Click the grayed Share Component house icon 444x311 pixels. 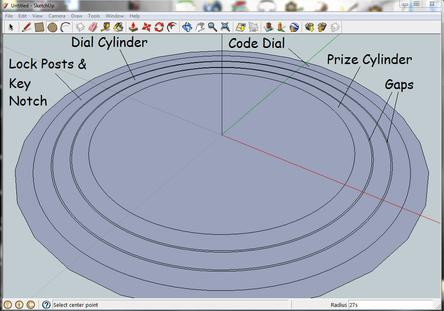[334, 27]
